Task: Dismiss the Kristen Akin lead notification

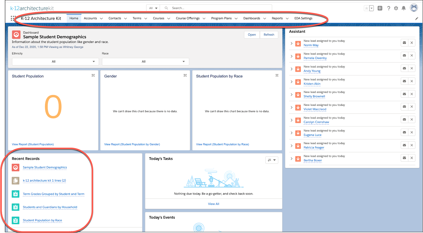Action: (x=412, y=81)
